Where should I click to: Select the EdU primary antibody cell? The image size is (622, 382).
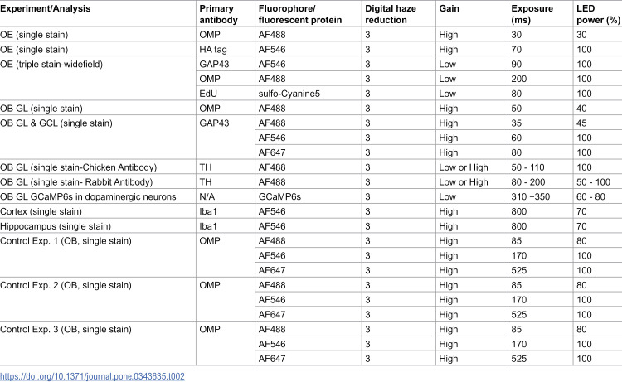tap(208, 94)
